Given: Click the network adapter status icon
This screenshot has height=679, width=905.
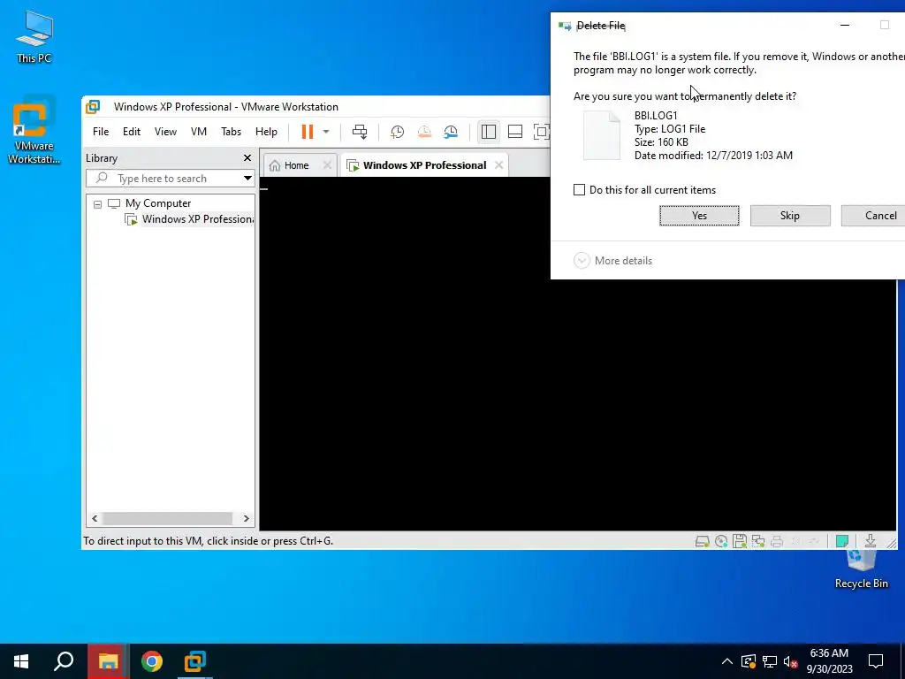Looking at the screenshot, I should (x=757, y=541).
